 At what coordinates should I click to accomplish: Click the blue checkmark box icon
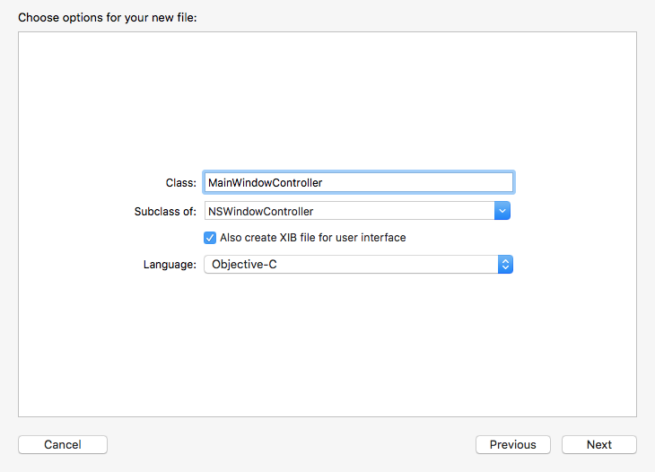210,238
